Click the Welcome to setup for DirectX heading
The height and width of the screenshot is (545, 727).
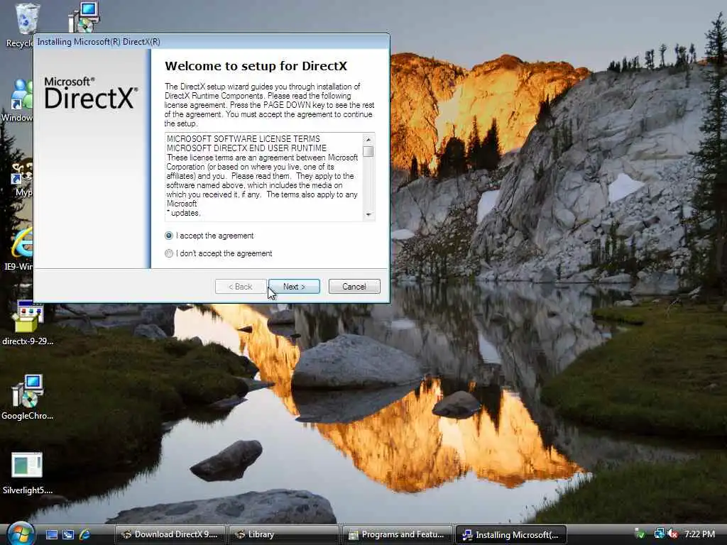(256, 66)
